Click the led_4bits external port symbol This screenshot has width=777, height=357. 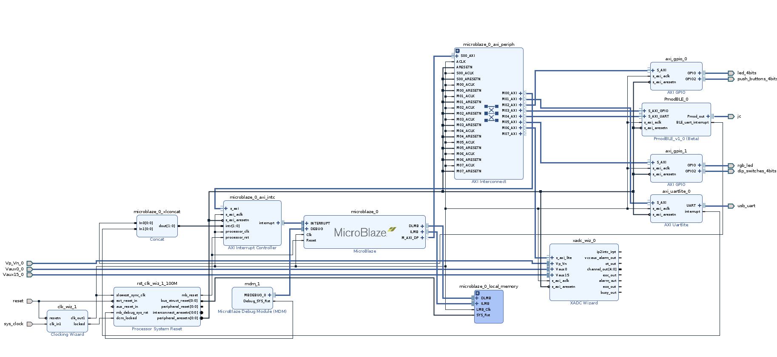(x=731, y=73)
